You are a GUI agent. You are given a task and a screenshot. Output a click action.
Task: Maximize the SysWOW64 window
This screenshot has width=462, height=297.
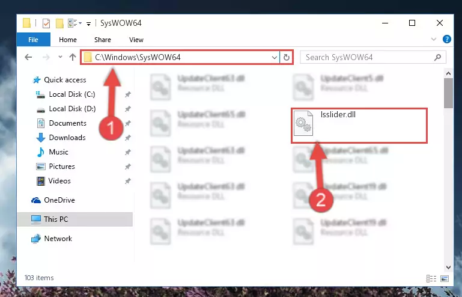click(x=412, y=23)
